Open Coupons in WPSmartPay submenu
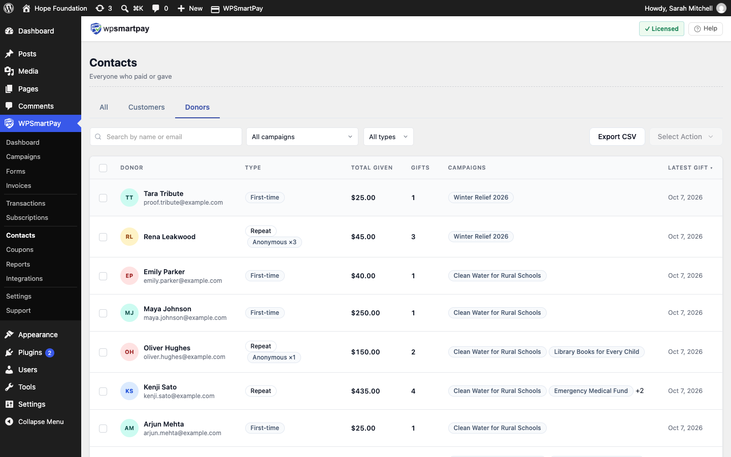 [x=20, y=250]
